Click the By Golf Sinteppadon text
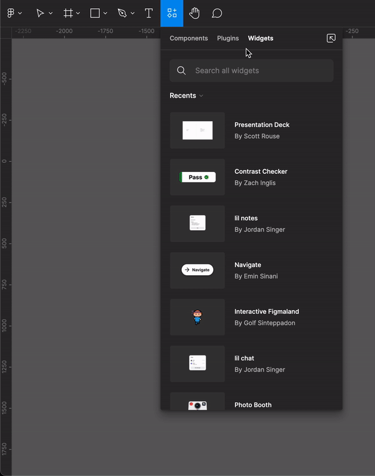 pyautogui.click(x=265, y=323)
